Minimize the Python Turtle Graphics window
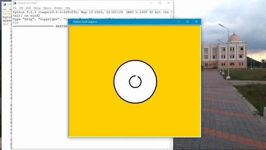This screenshot has width=266, height=150. [x=179, y=22]
